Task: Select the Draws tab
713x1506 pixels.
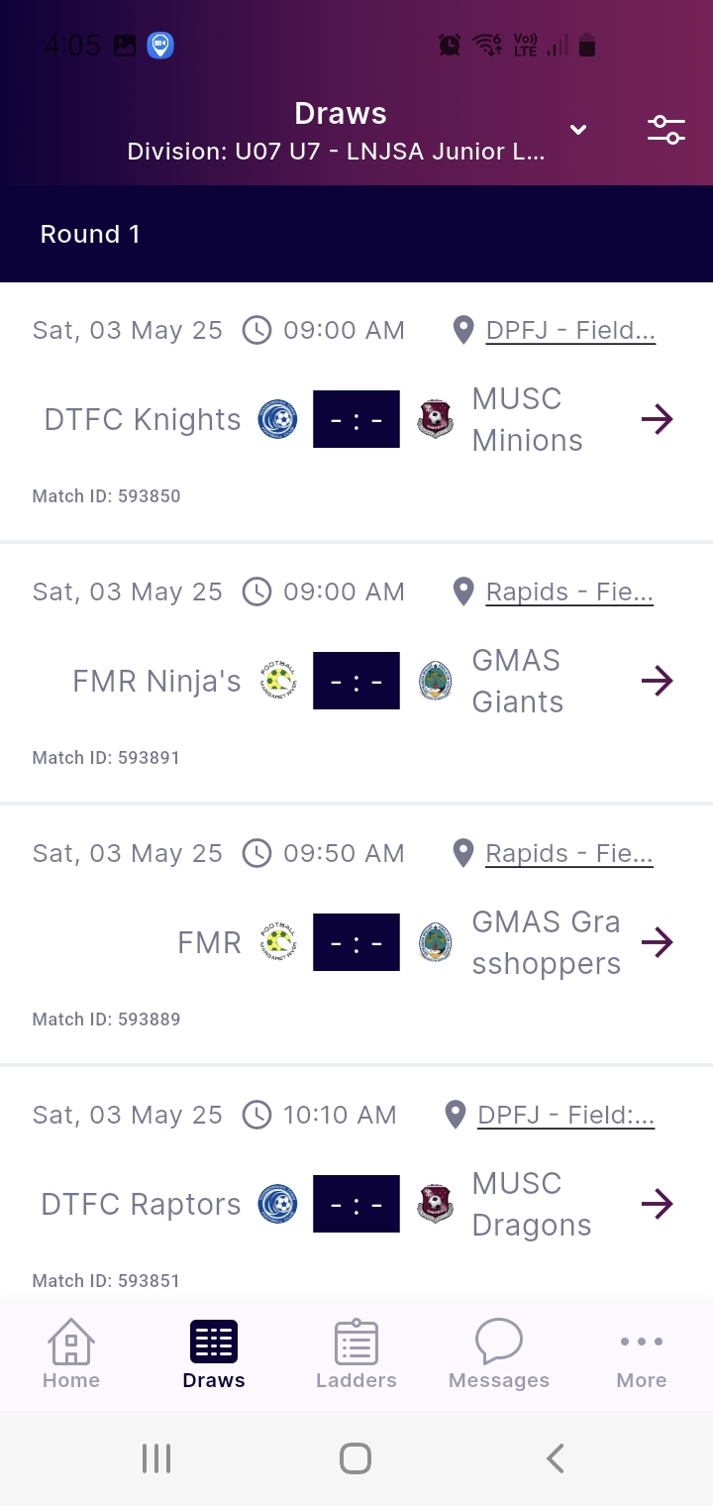Action: click(x=214, y=1354)
